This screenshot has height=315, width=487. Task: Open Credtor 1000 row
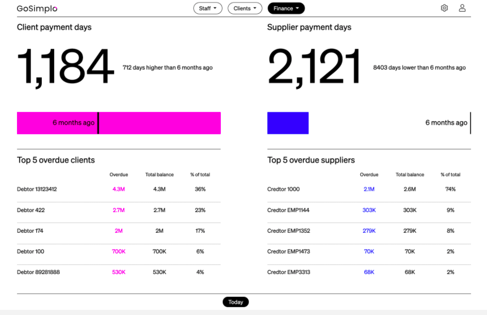click(x=369, y=189)
